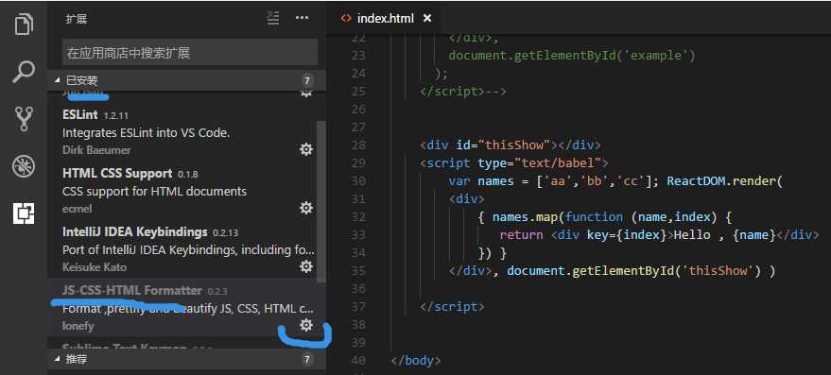
Task: Click the recommended count badge 7
Action: pyautogui.click(x=306, y=360)
